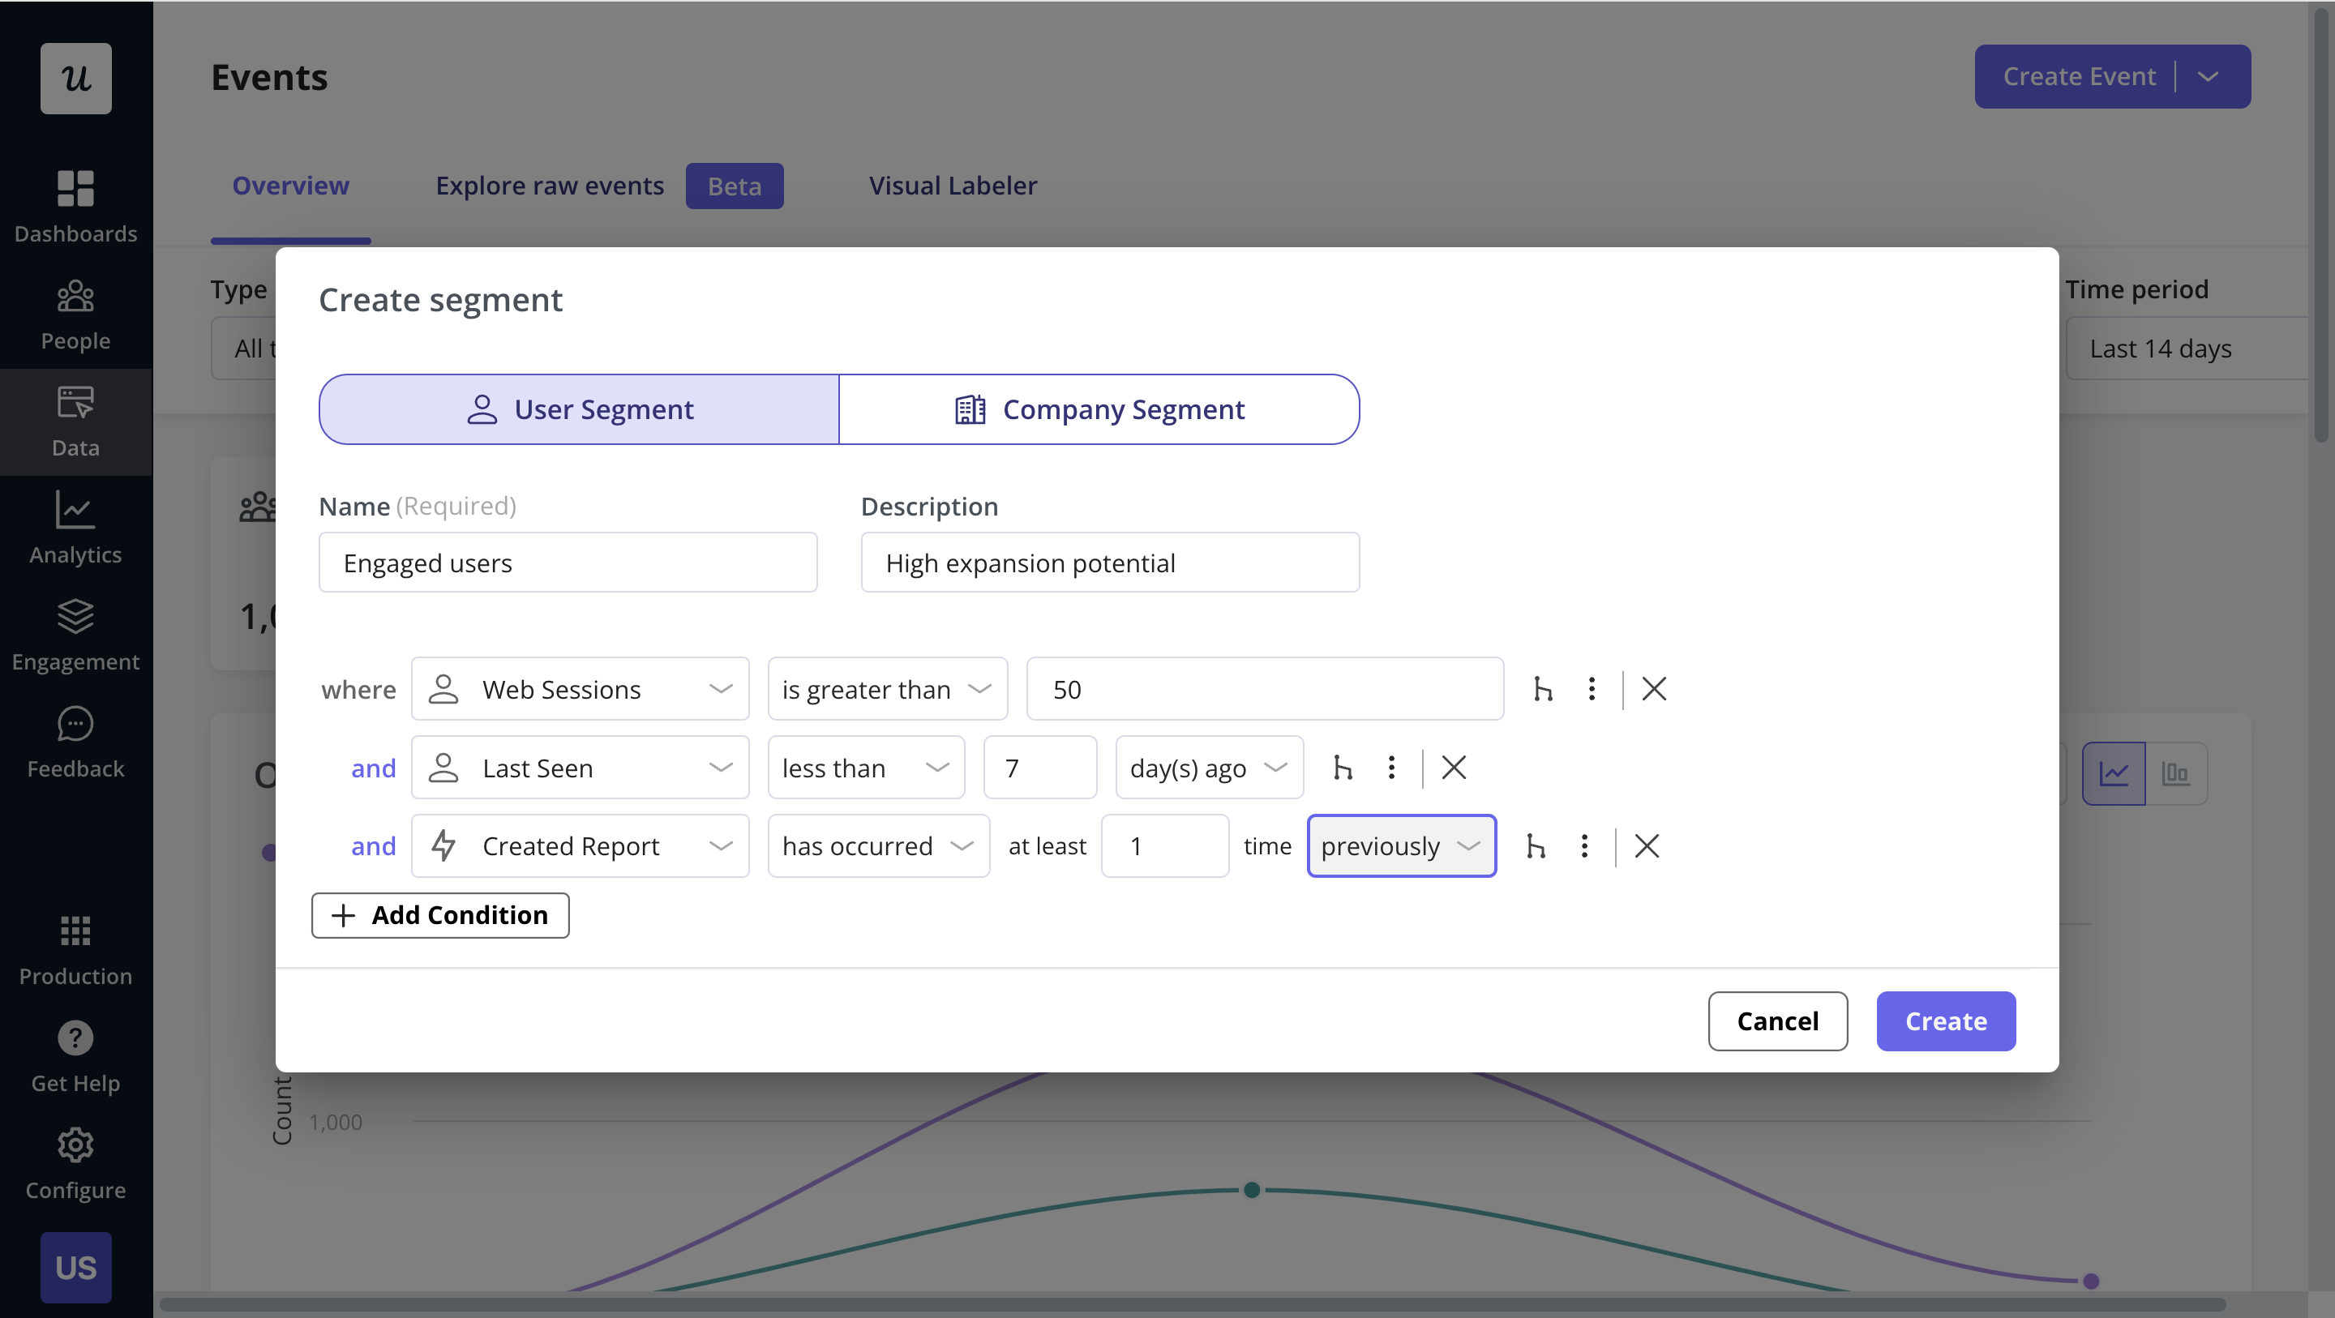Switch to the Visual Labeler tab
Screen dimensions: 2335x1318
click(x=953, y=184)
